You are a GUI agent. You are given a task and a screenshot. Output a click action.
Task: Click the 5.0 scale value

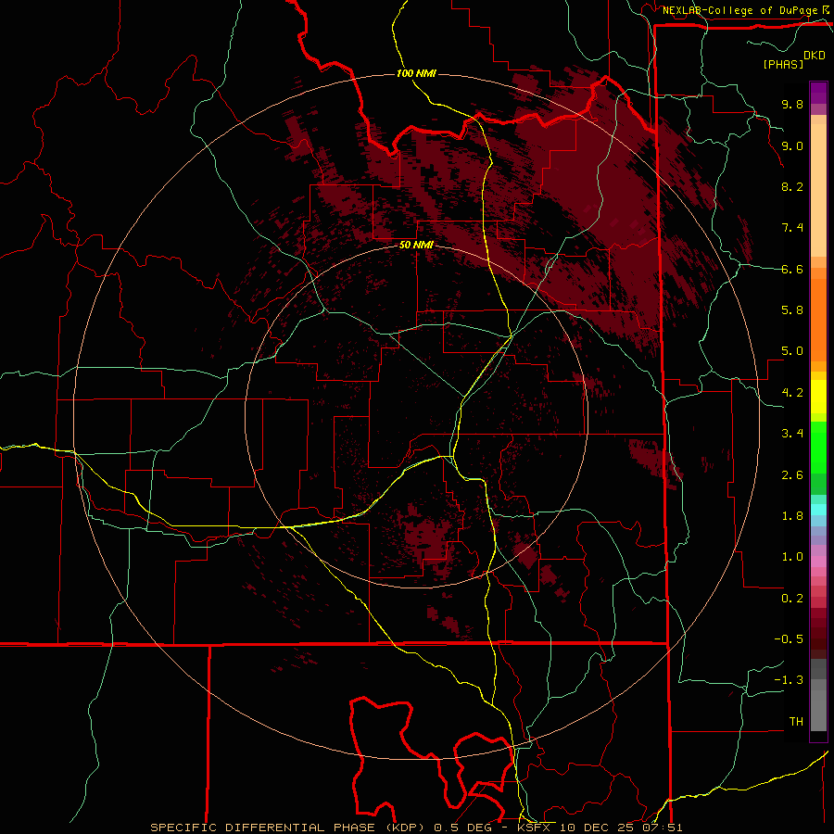(792, 351)
